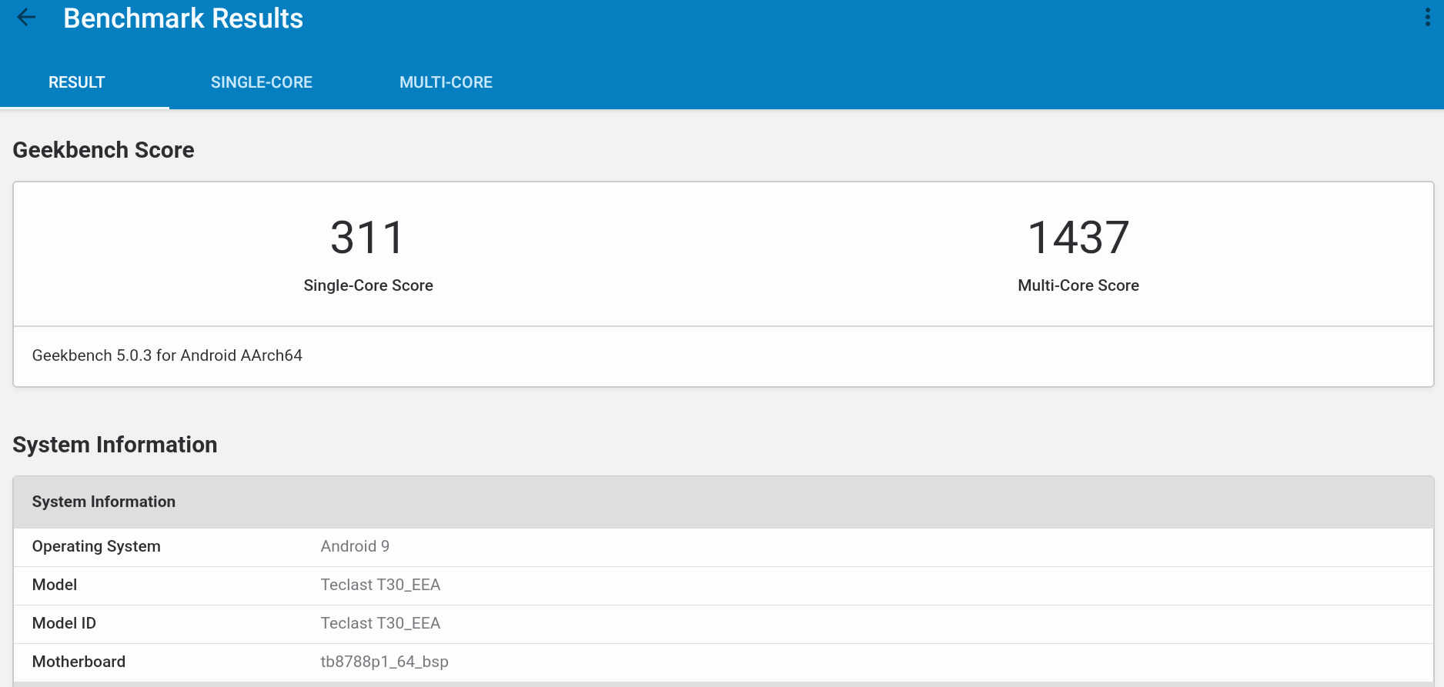Select the Android 9 value
Image resolution: width=1444 pixels, height=687 pixels.
[x=355, y=546]
